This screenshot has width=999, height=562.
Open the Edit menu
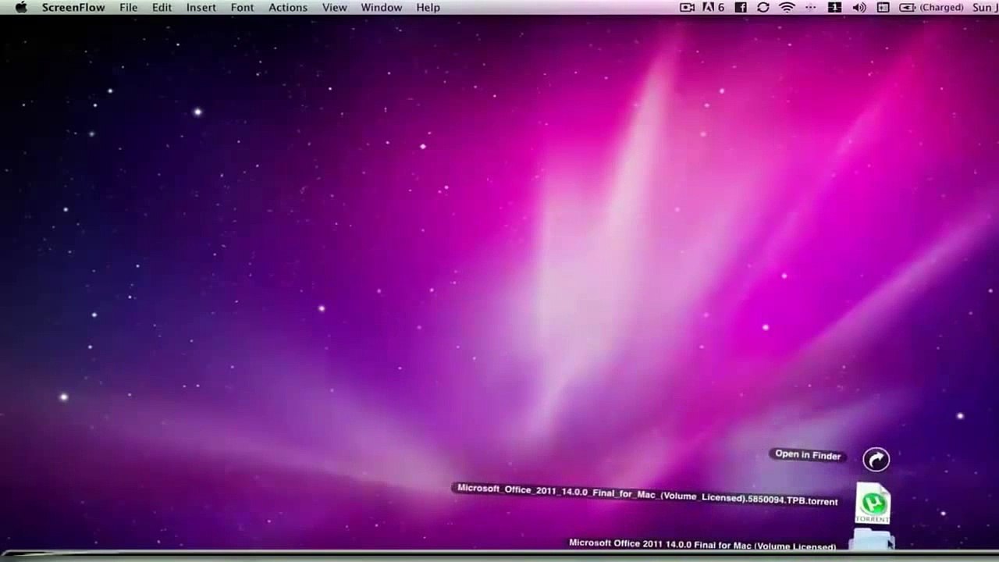point(162,7)
